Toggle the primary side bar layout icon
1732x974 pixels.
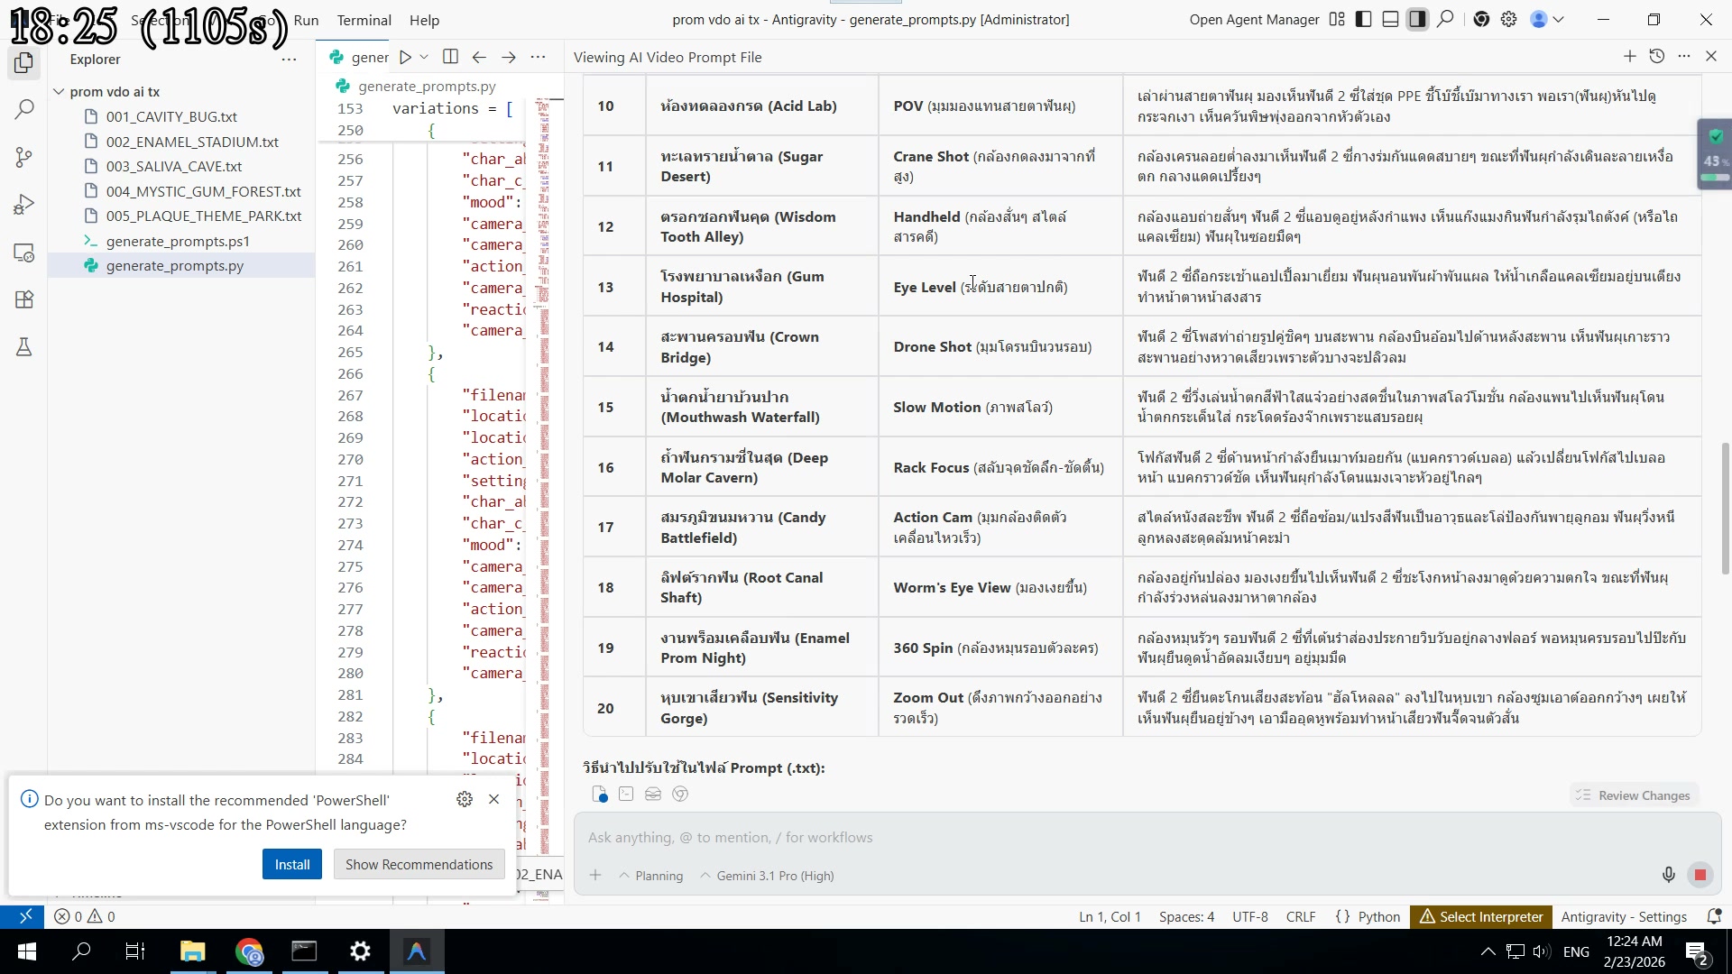pyautogui.click(x=1364, y=20)
